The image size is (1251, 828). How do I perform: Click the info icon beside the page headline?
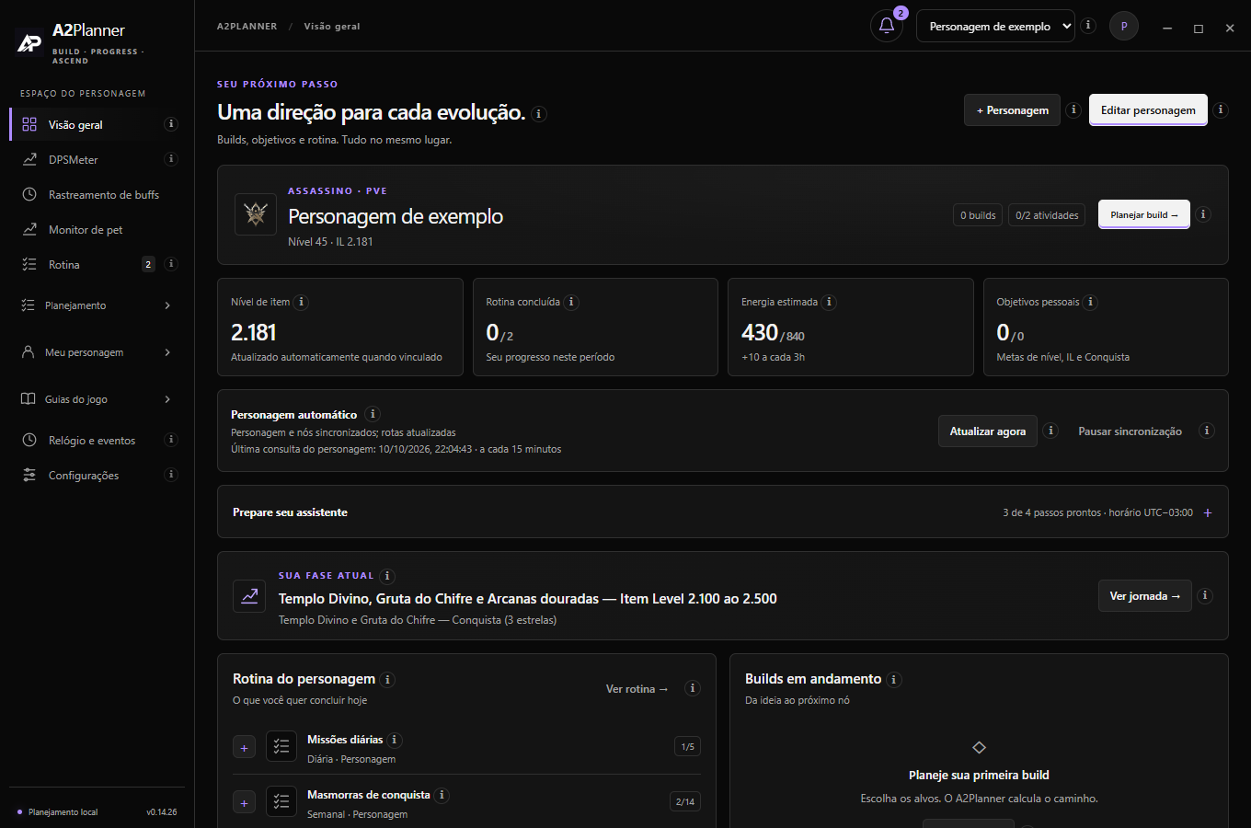tap(539, 114)
